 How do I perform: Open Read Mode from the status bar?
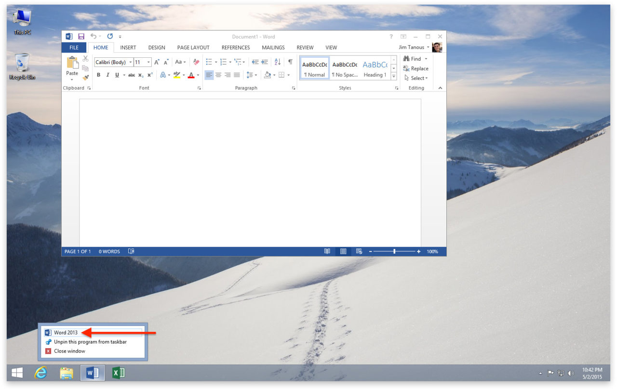tap(327, 251)
